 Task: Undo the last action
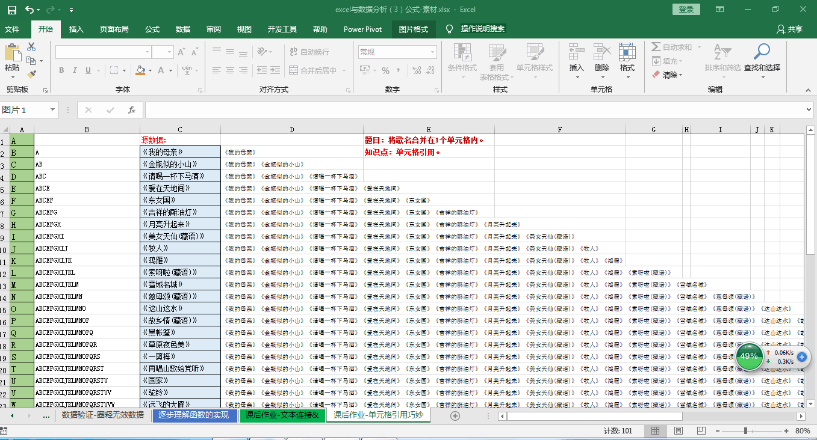(x=30, y=10)
